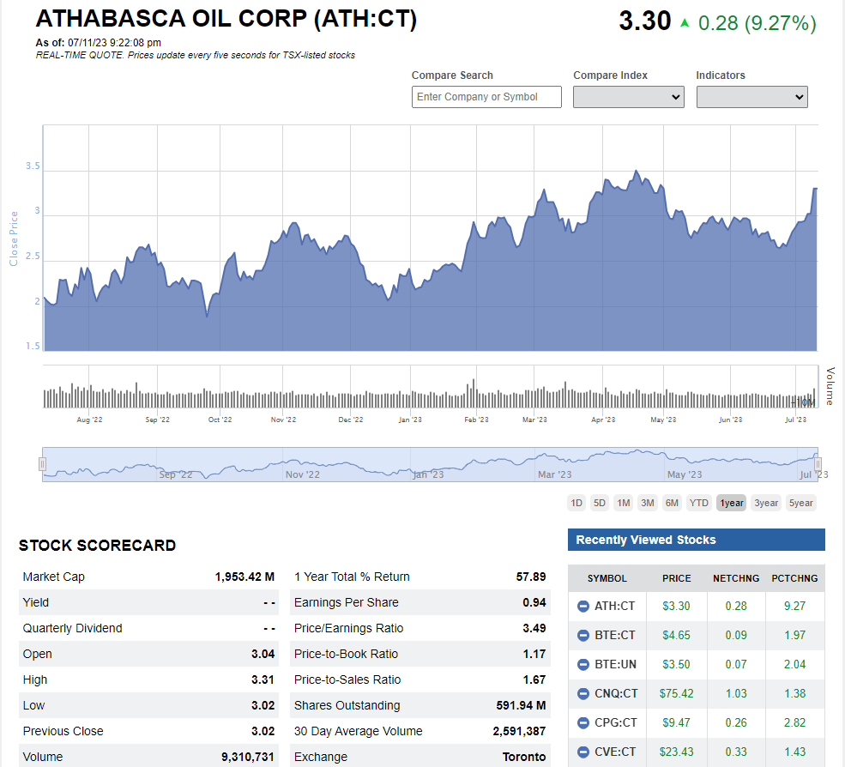Open CVE:CT symbol link
The width and height of the screenshot is (845, 767).
click(x=615, y=752)
